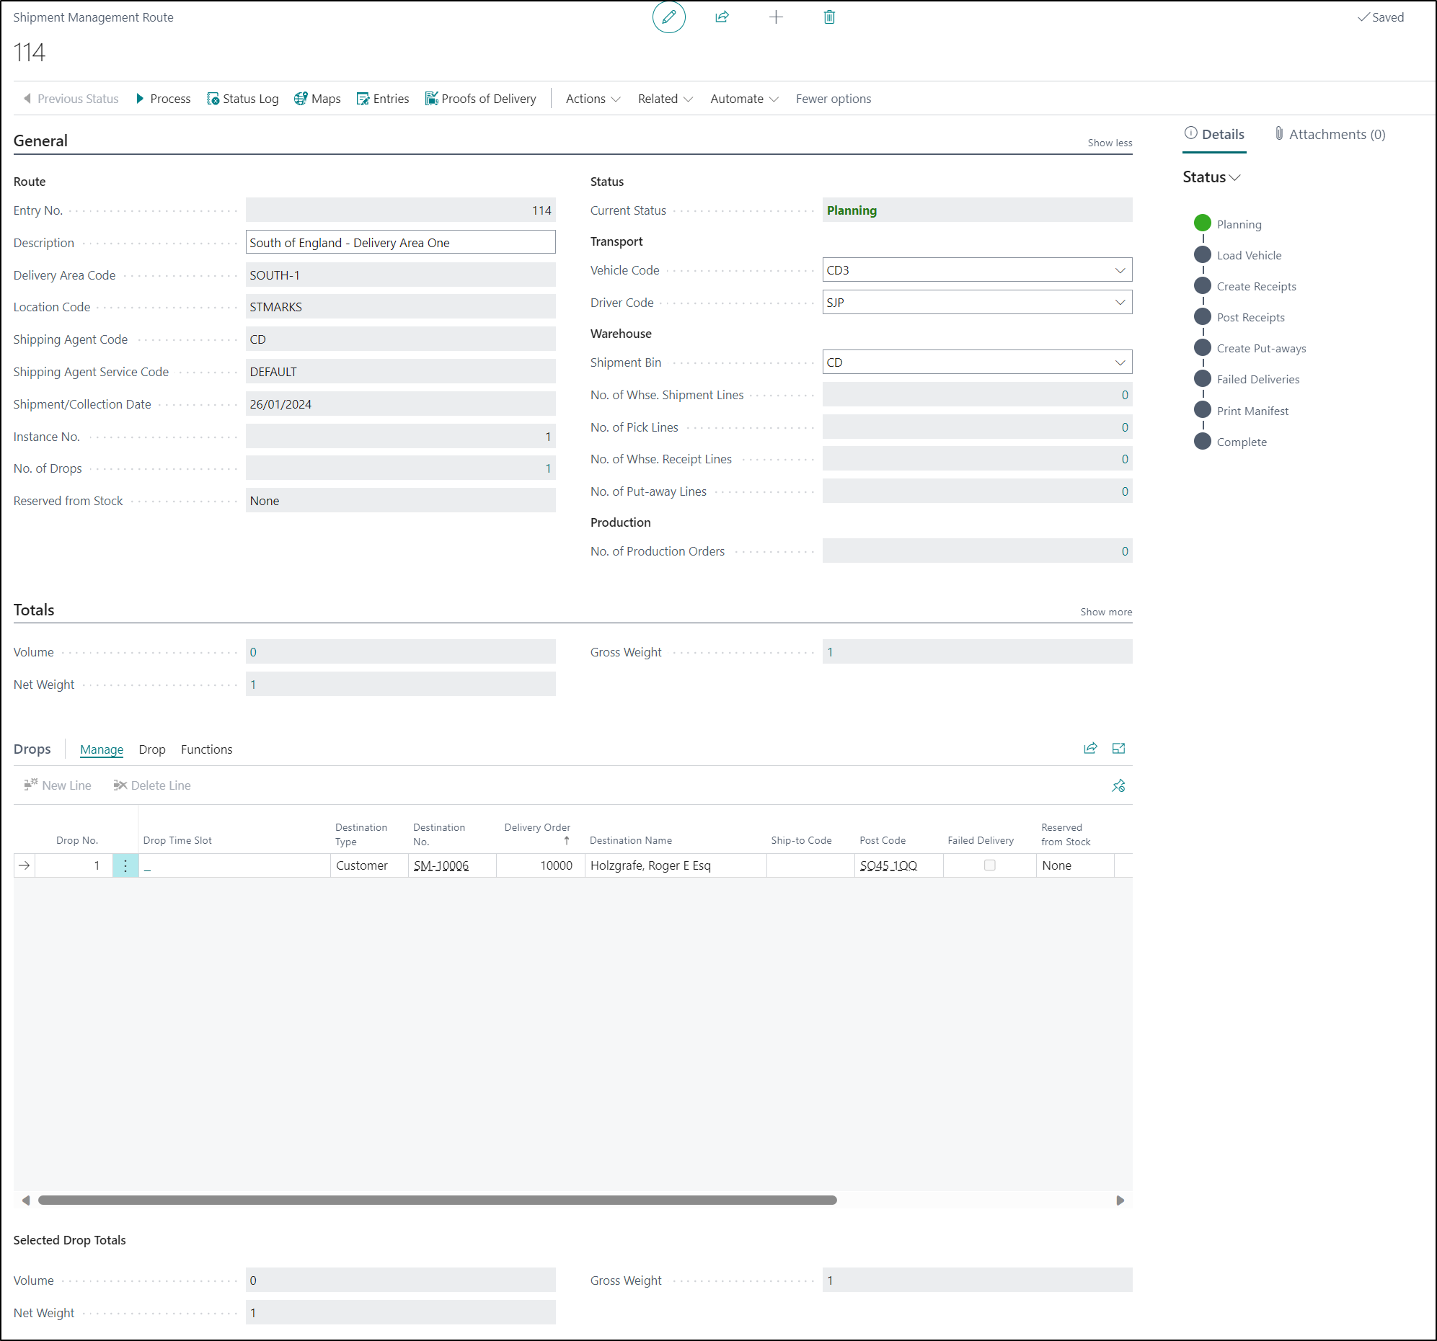Tick Failed Delivery checkbox for drop 1
1437x1341 pixels.
(989, 865)
